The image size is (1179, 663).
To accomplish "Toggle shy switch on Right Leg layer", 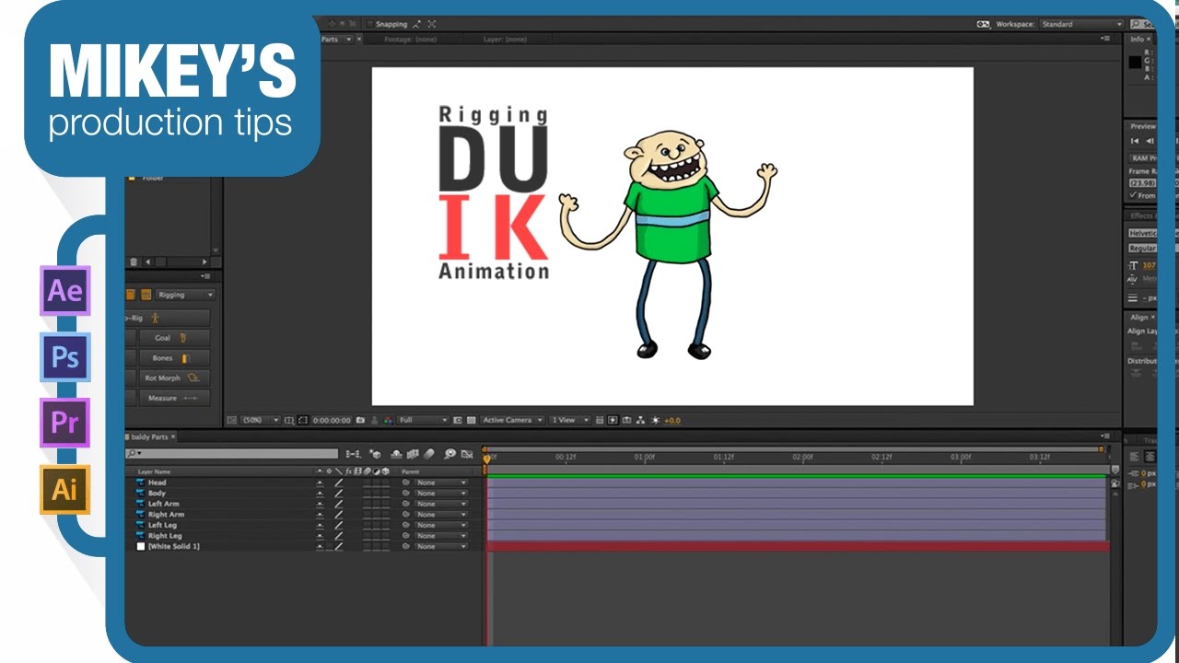I will pyautogui.click(x=320, y=536).
